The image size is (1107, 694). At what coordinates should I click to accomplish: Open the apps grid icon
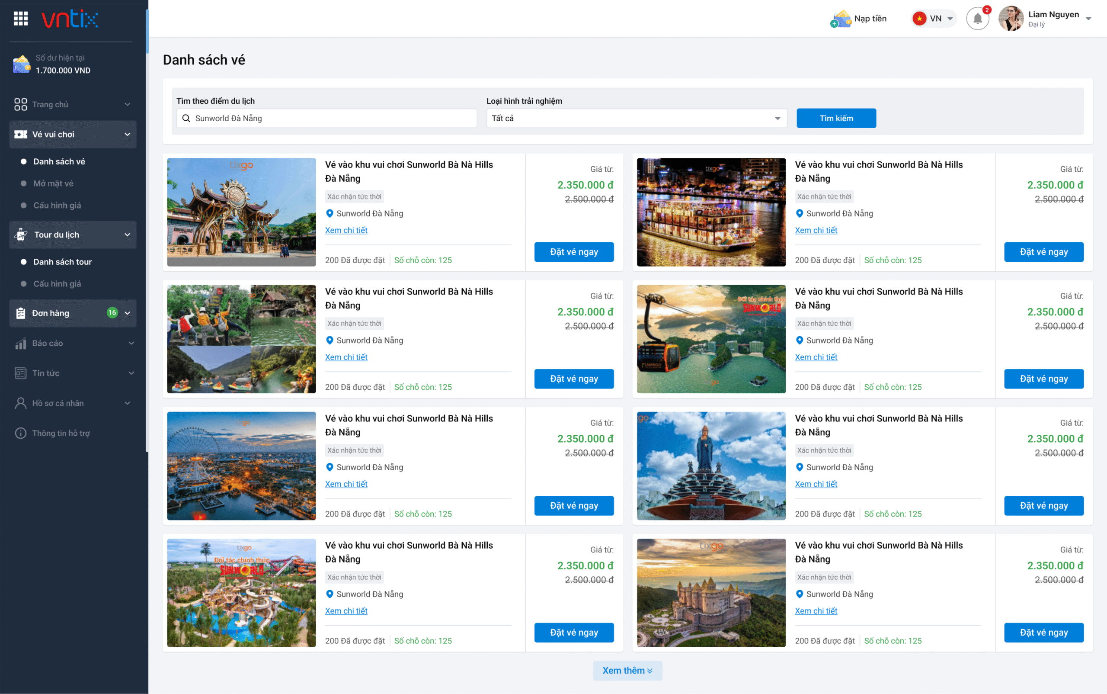pyautogui.click(x=21, y=19)
